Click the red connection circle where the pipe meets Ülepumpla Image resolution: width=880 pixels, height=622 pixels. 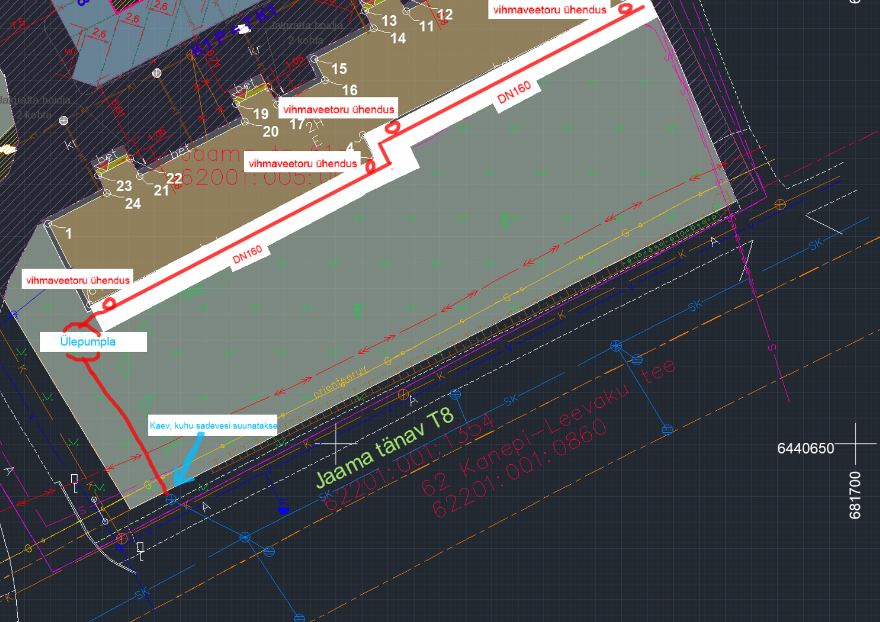[109, 303]
